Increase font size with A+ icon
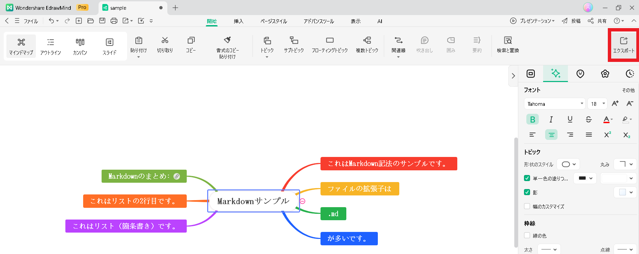This screenshot has height=254, width=639. [x=615, y=104]
